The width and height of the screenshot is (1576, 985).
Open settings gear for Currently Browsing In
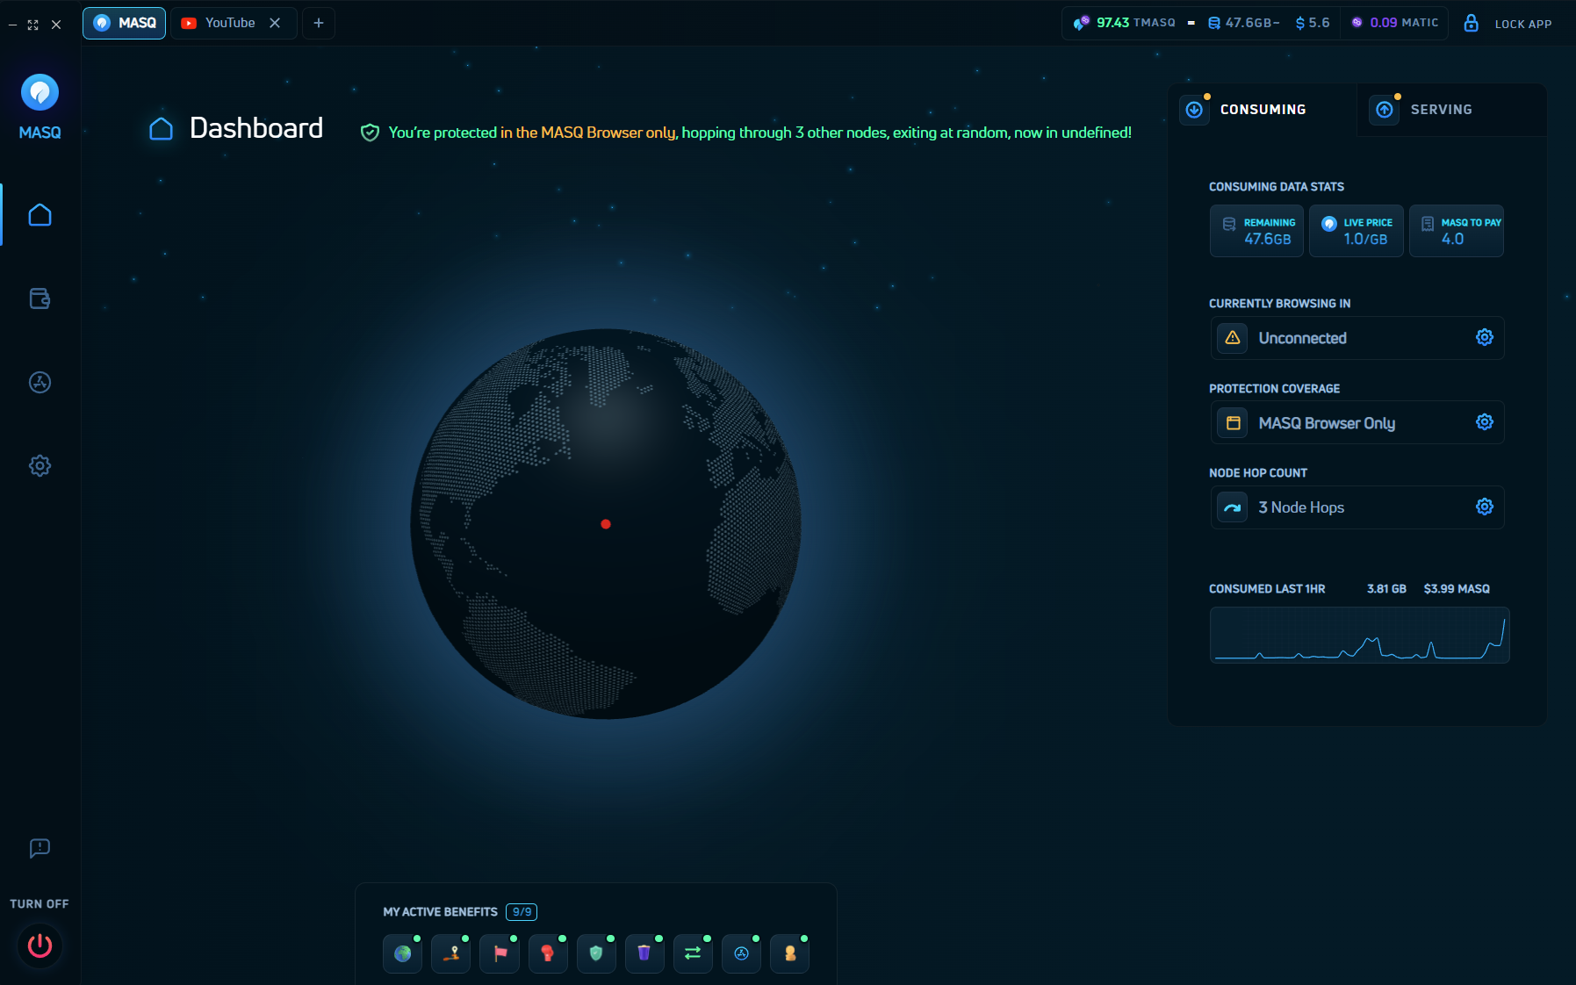pos(1485,337)
